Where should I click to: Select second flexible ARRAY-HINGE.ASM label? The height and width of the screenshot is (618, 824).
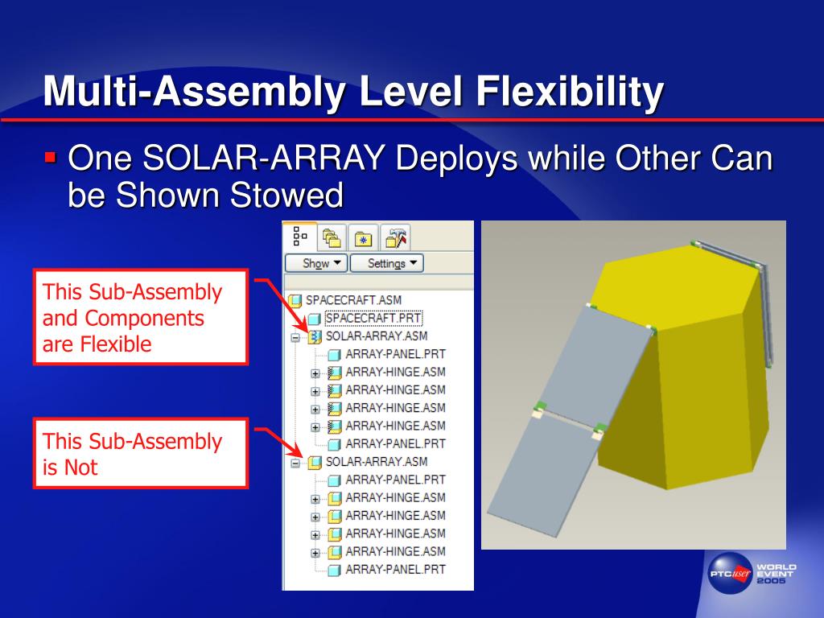(x=395, y=390)
